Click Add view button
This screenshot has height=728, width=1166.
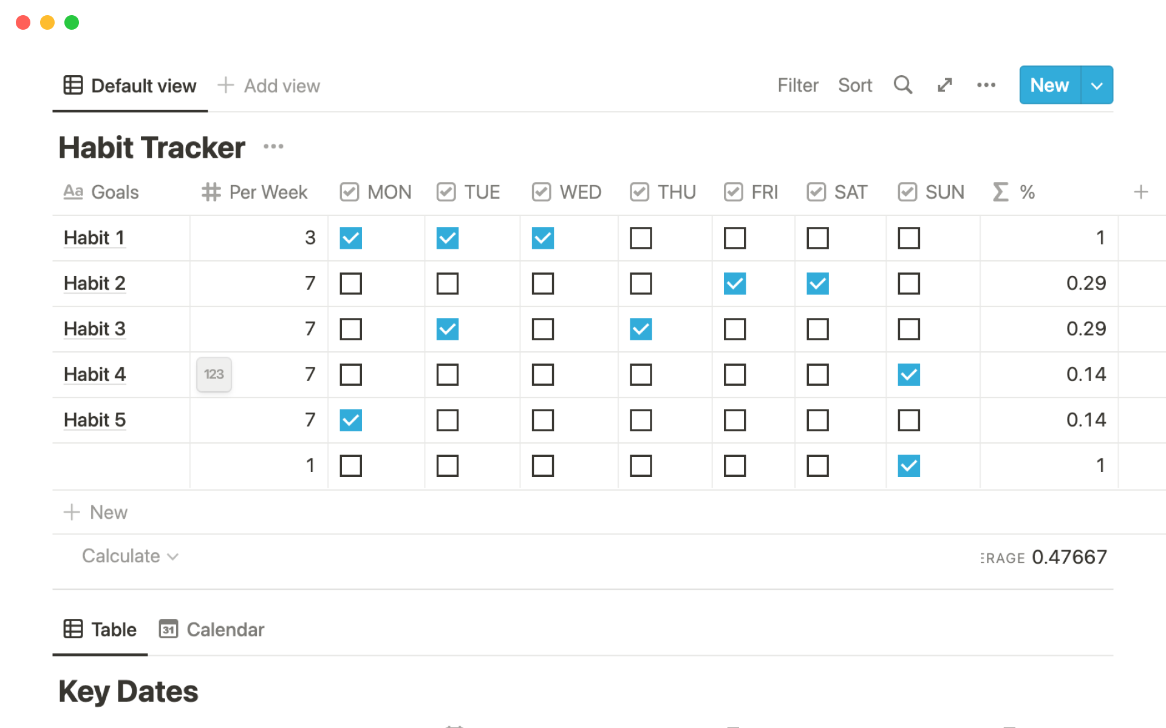pos(269,86)
